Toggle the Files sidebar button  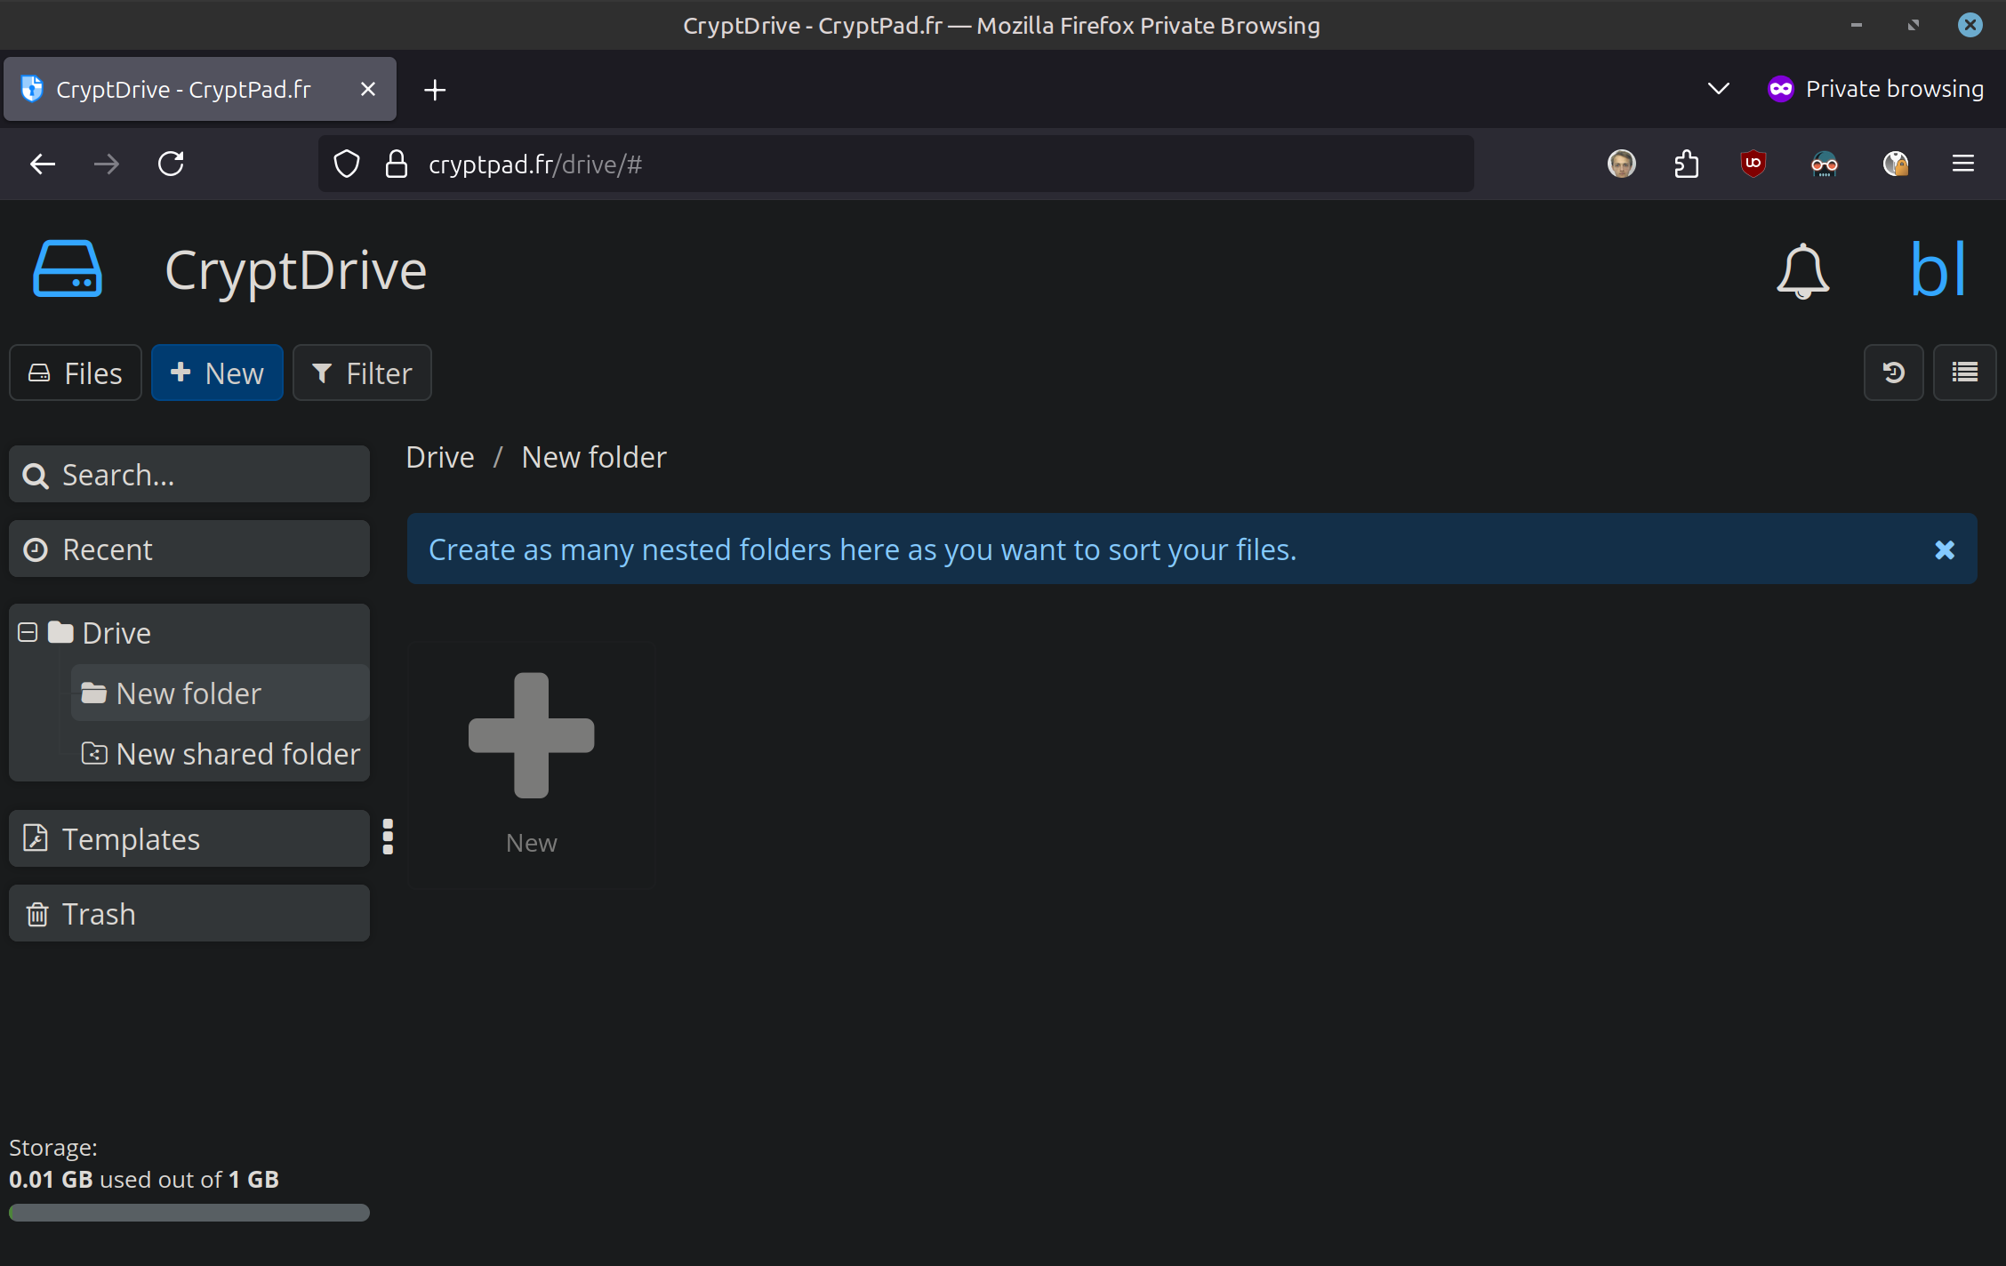[x=76, y=373]
